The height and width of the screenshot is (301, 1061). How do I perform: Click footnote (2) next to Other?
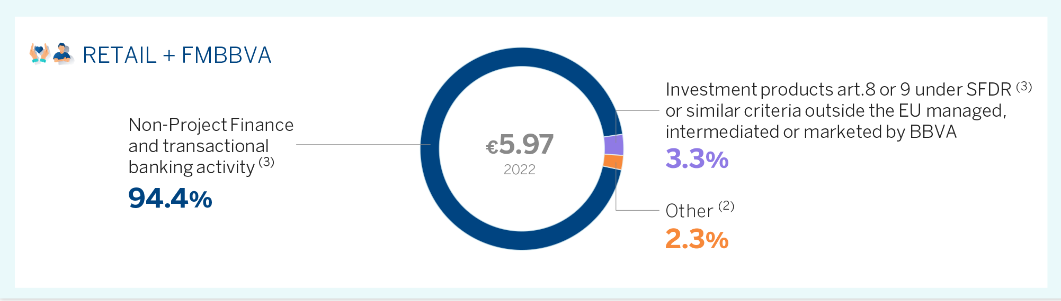(726, 206)
